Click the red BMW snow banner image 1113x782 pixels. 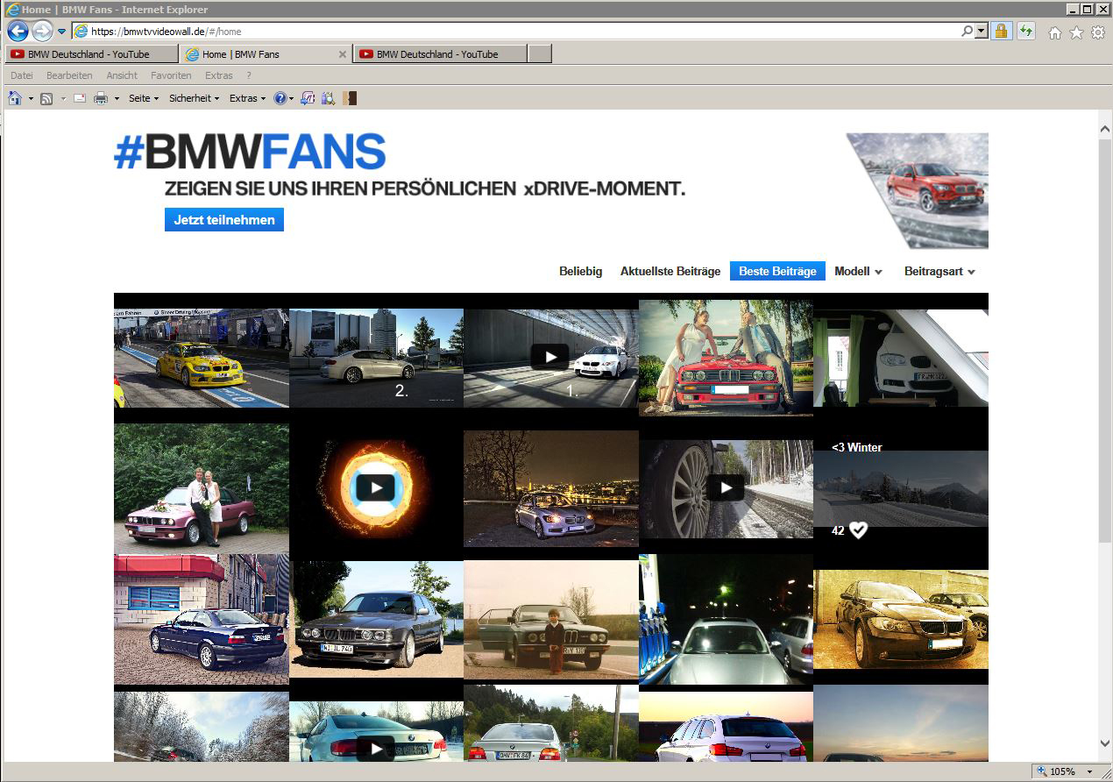[x=918, y=190]
